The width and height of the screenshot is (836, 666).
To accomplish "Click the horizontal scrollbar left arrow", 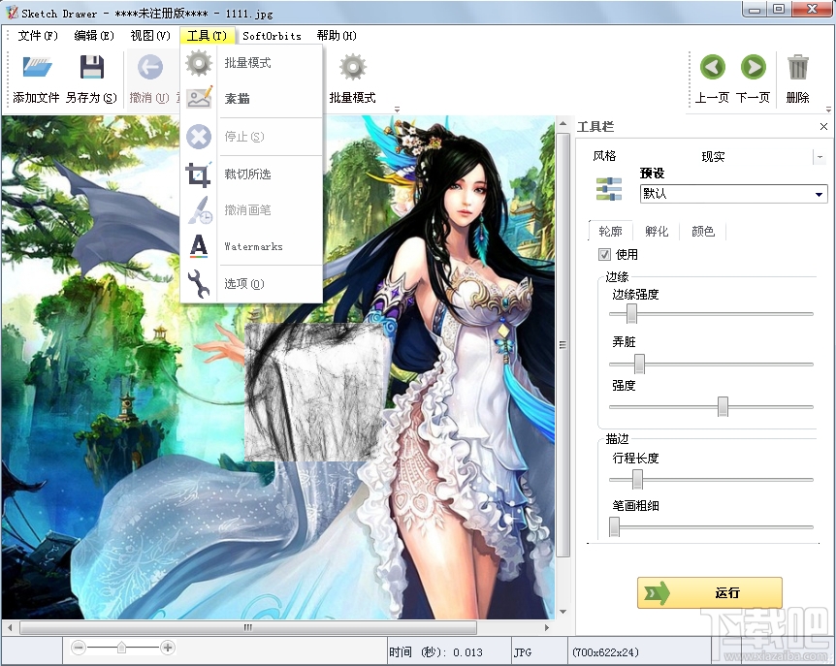I will click(10, 627).
